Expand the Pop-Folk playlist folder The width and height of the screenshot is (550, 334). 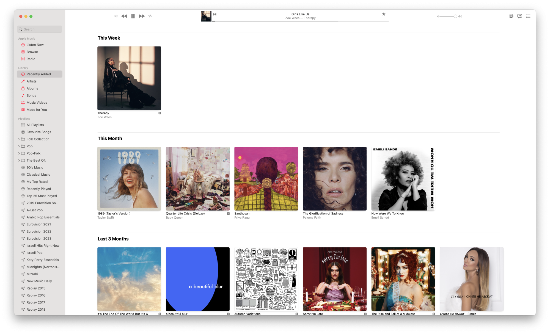coord(19,153)
